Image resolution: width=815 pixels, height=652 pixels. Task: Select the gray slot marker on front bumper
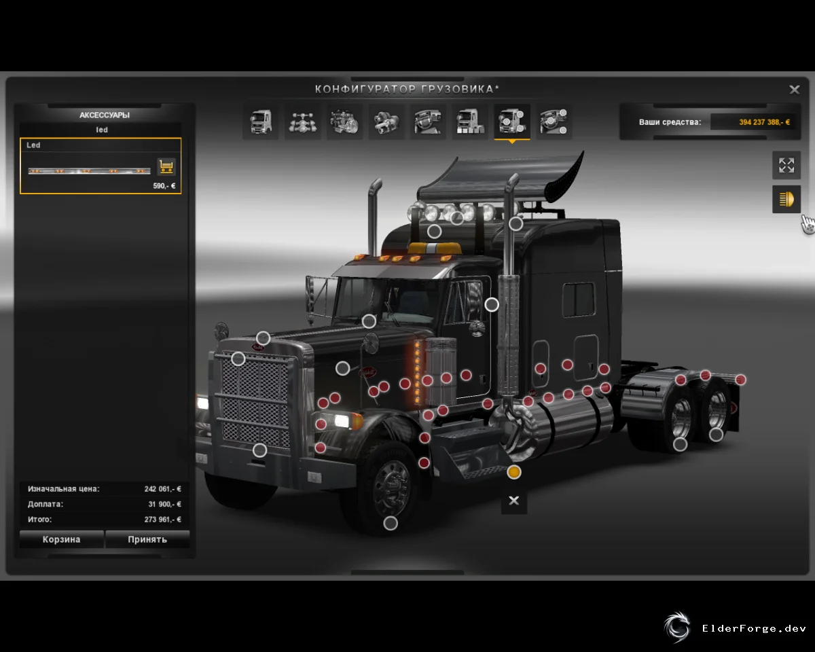(259, 450)
